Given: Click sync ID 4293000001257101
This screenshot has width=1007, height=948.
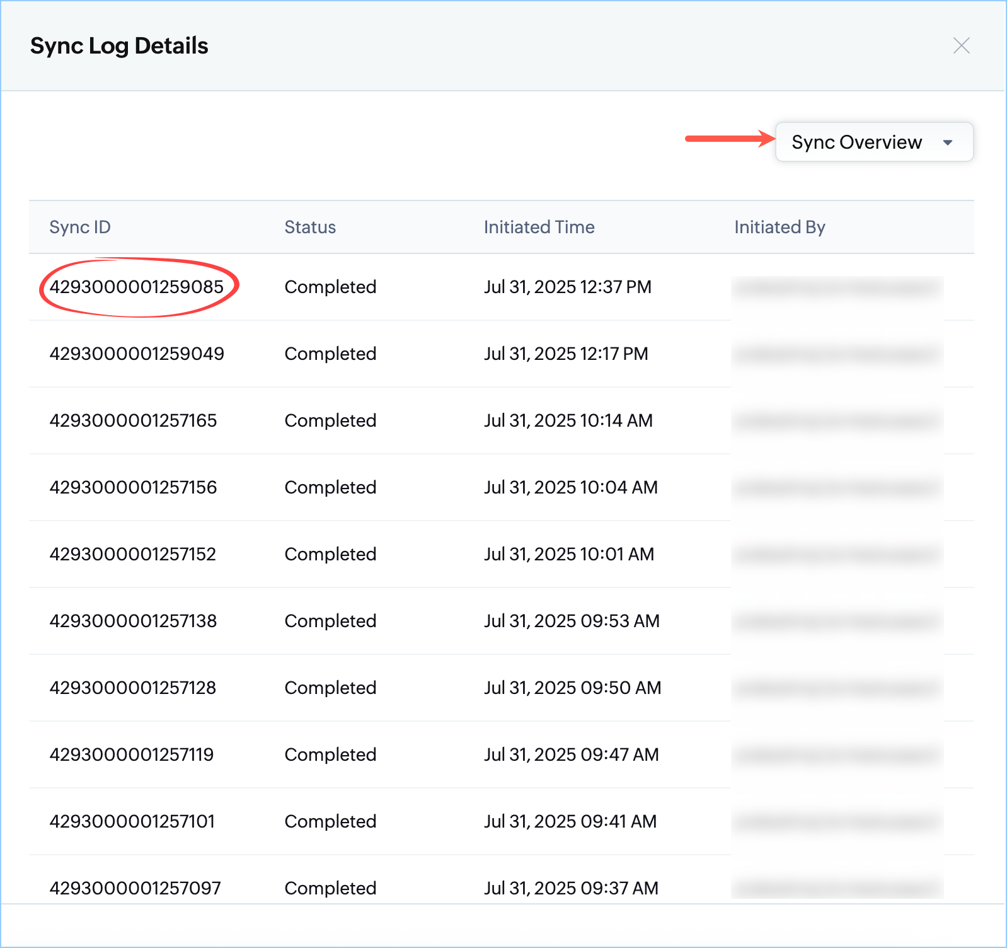Looking at the screenshot, I should (x=132, y=821).
